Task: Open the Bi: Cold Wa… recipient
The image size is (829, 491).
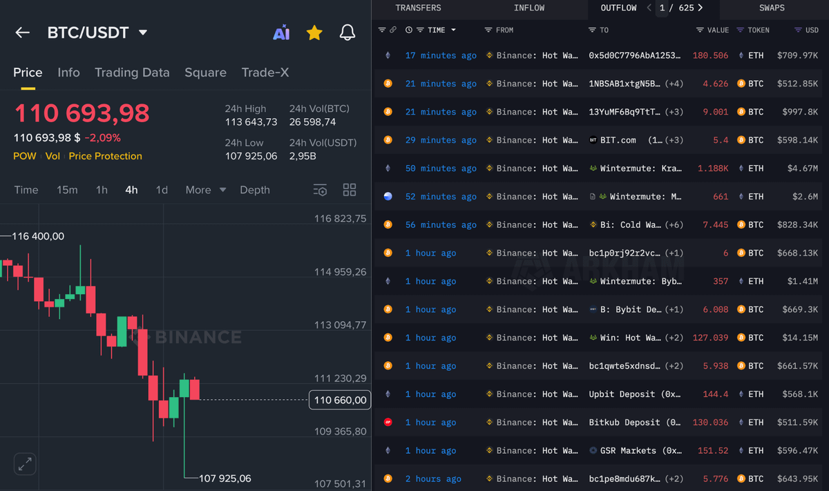Action: coord(625,225)
